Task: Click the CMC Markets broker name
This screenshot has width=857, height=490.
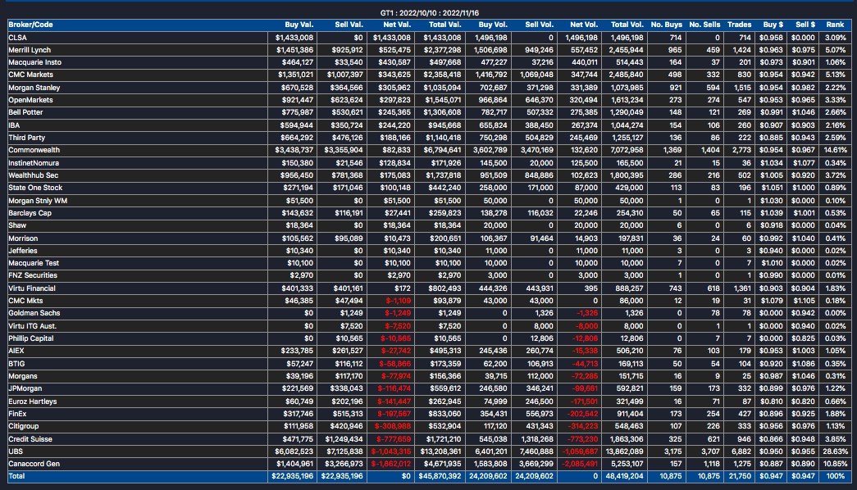Action: pyautogui.click(x=30, y=75)
